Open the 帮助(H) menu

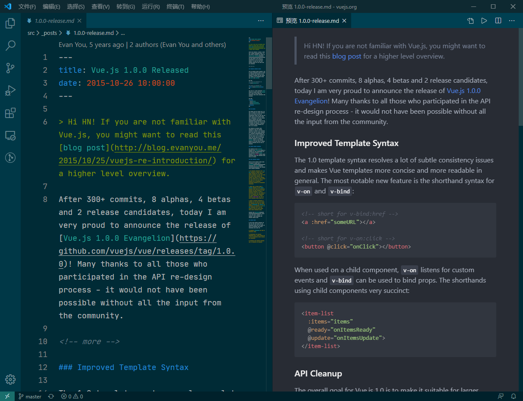point(200,6)
